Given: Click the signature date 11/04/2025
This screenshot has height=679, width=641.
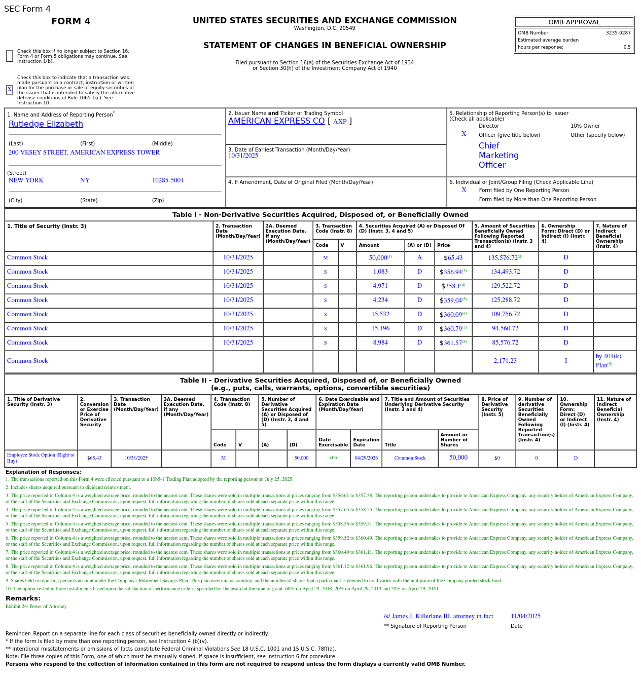Looking at the screenshot, I should tap(525, 616).
